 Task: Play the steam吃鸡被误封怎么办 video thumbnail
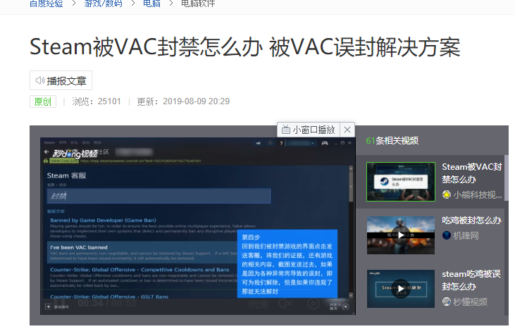401,289
